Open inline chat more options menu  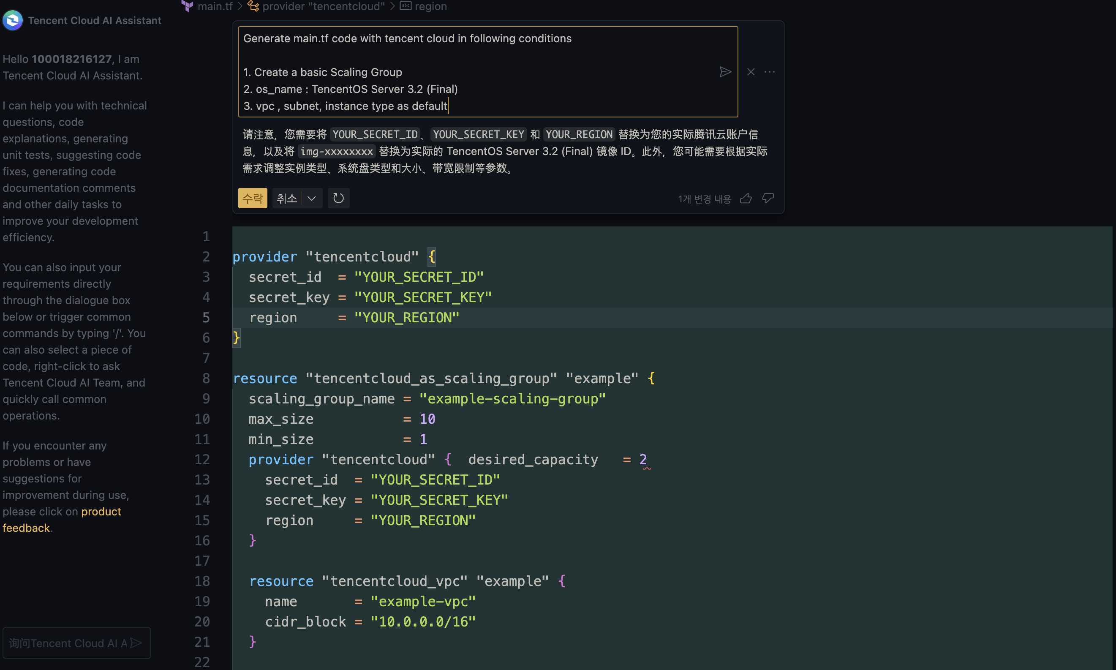tap(770, 72)
